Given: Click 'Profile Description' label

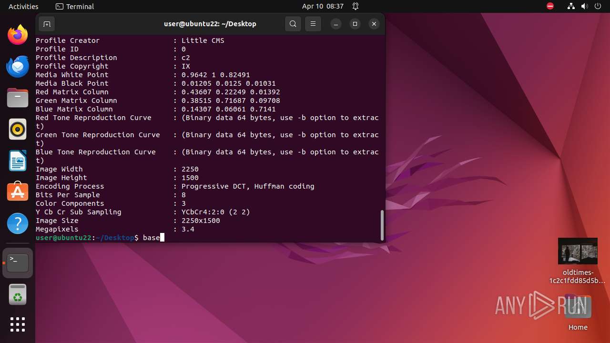Looking at the screenshot, I should coord(76,58).
